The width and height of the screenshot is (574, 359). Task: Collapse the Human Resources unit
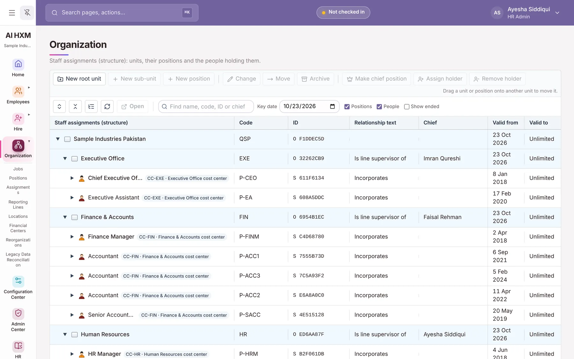pos(65,334)
